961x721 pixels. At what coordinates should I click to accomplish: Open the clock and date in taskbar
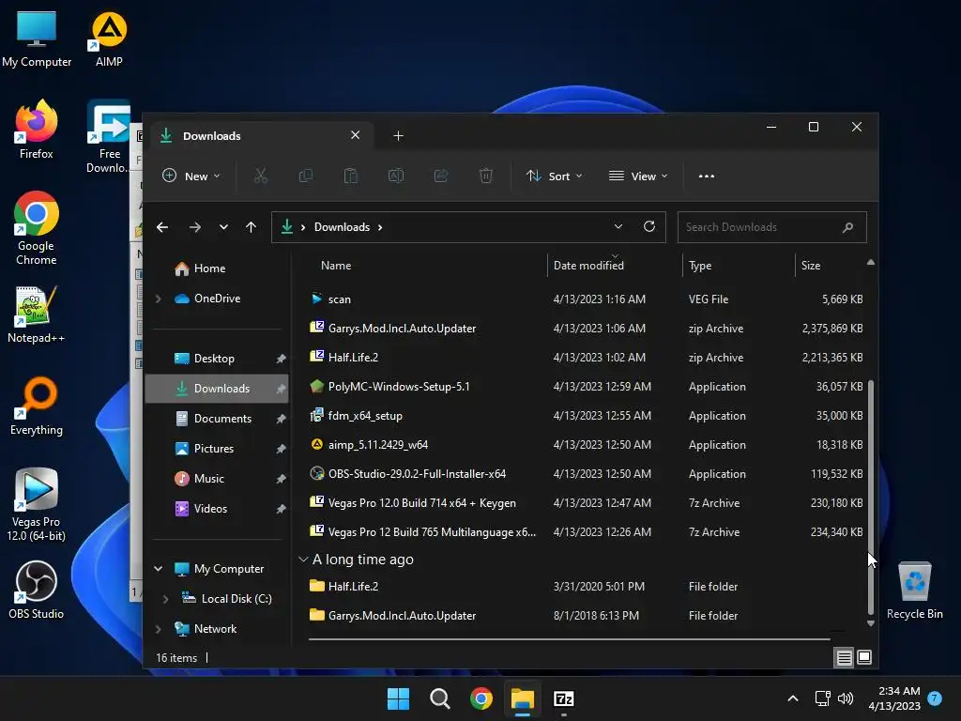pyautogui.click(x=893, y=698)
